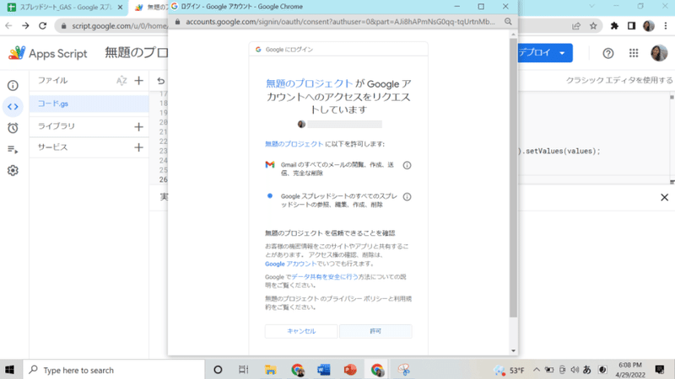
Task: Bookmark this page with star icon
Action: [x=593, y=26]
